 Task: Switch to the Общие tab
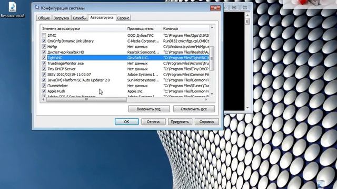coord(44,18)
